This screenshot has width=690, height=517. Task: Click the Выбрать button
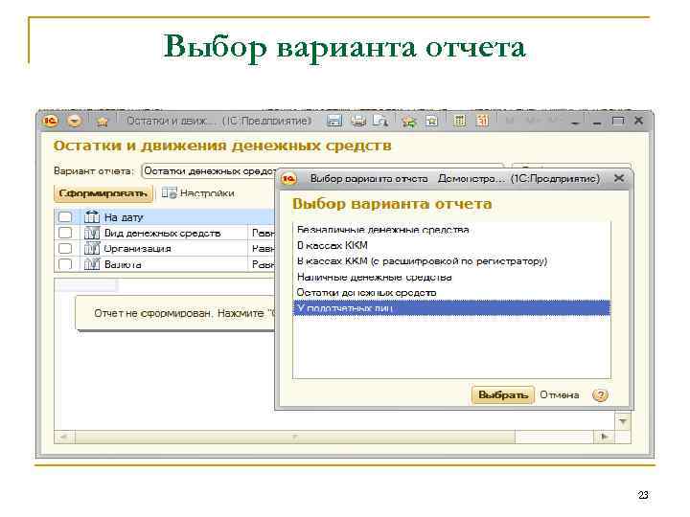(503, 394)
